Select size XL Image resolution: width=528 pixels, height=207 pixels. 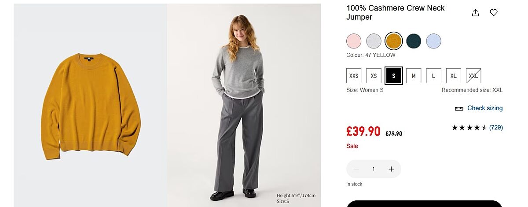[x=453, y=76]
